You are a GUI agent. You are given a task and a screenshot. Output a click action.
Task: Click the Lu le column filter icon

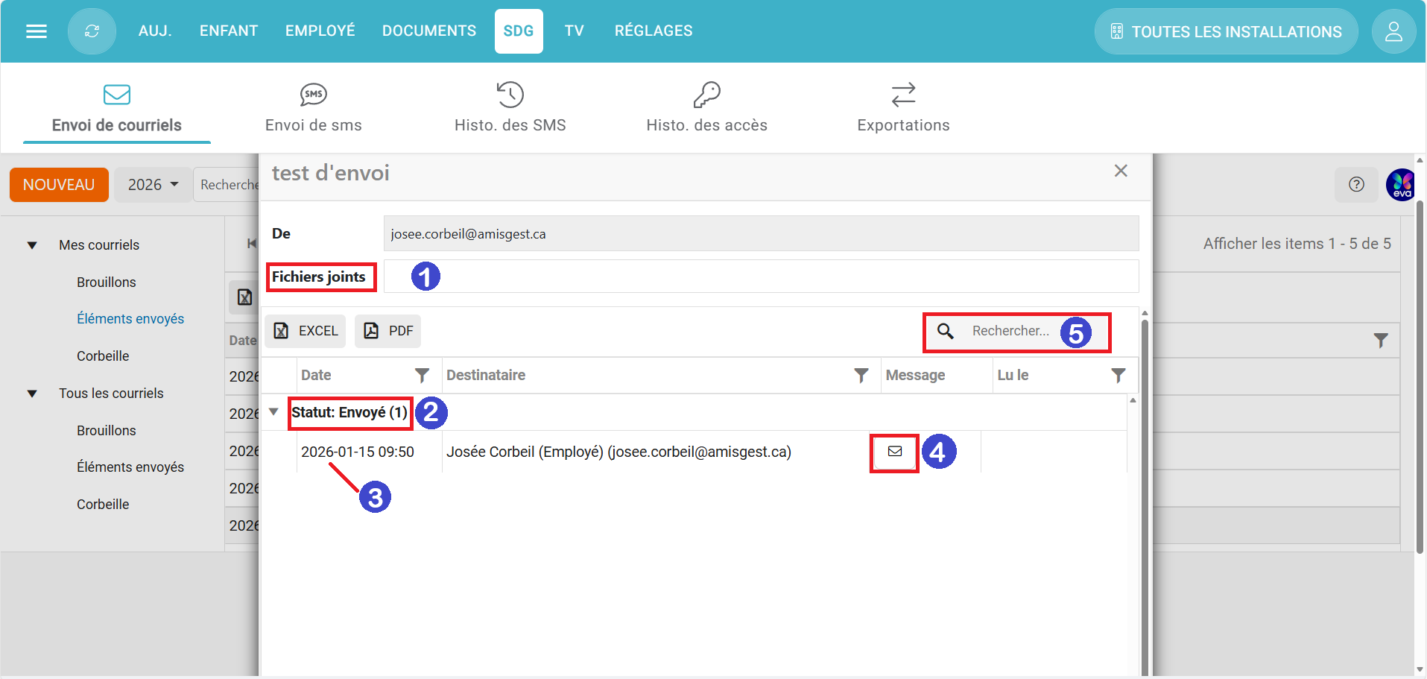(x=1118, y=376)
